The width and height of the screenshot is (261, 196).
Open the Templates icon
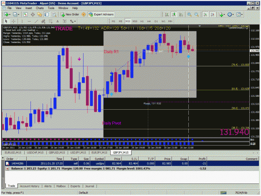tap(238, 15)
